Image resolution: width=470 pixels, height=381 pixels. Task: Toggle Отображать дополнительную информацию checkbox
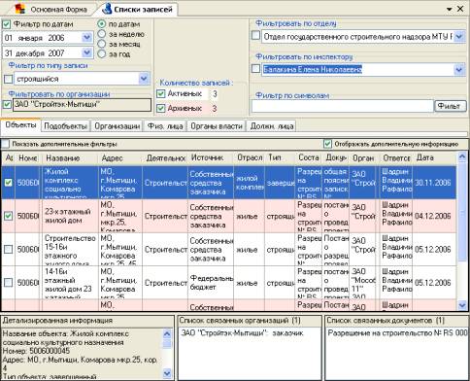[x=327, y=144]
